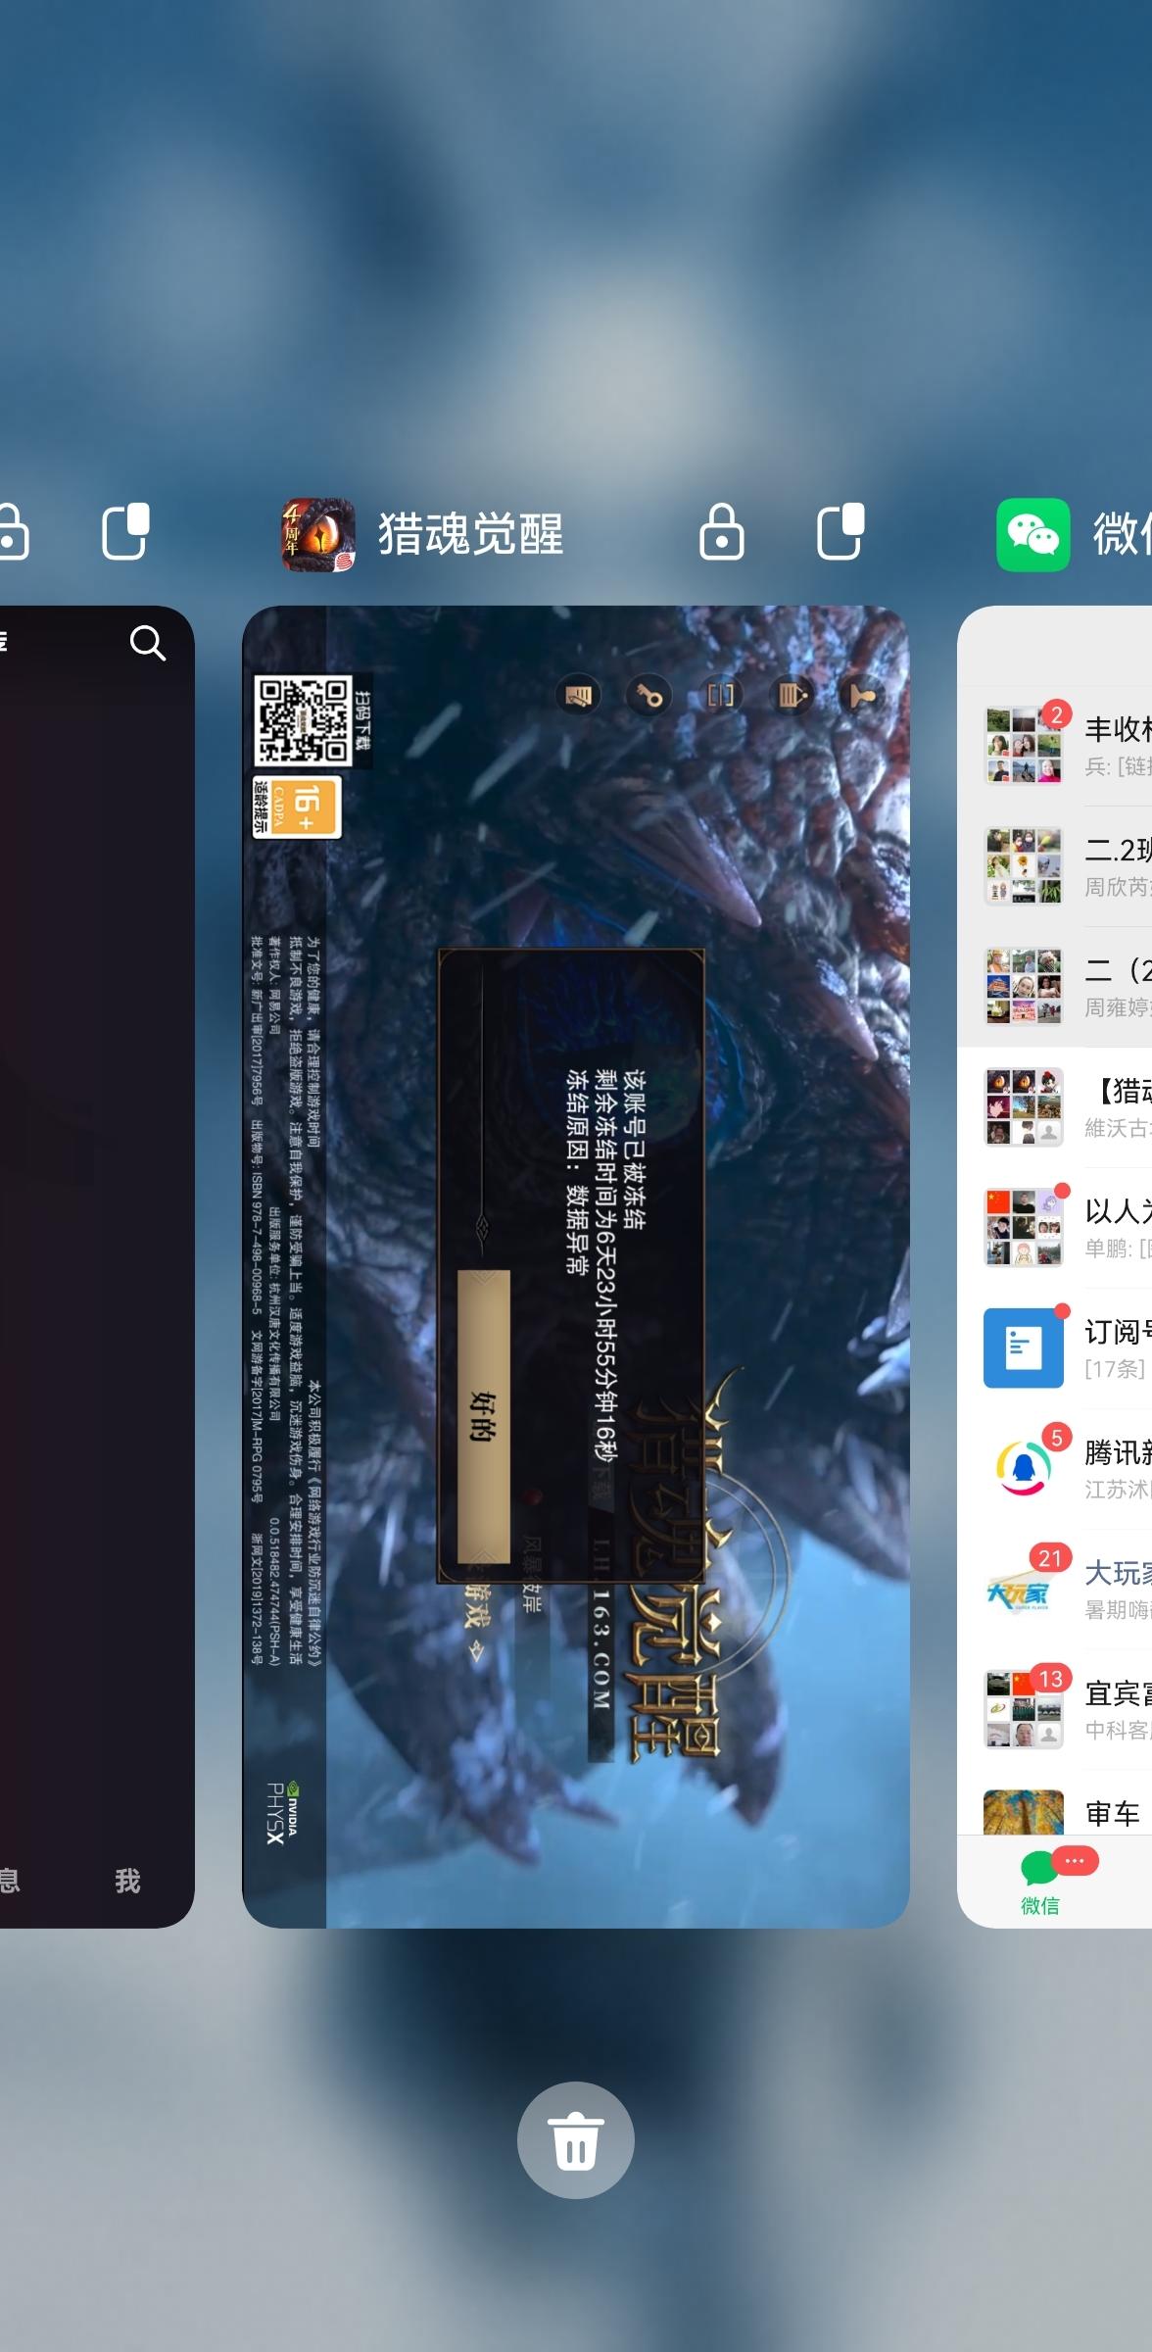This screenshot has height=2352, width=1152.
Task: Tap the split-screen icon of the left dark app
Action: tap(126, 532)
